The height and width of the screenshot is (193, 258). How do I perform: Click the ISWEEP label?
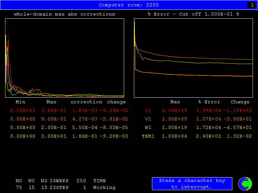(x=59, y=181)
